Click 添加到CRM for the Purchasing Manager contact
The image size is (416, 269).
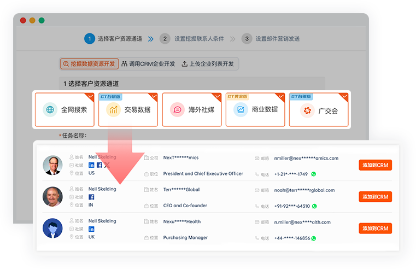point(375,229)
